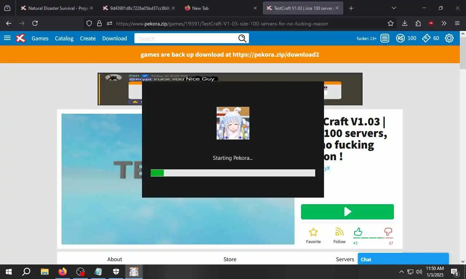466x279 pixels.
Task: Open the extensions puzzle icon
Action: tap(418, 23)
